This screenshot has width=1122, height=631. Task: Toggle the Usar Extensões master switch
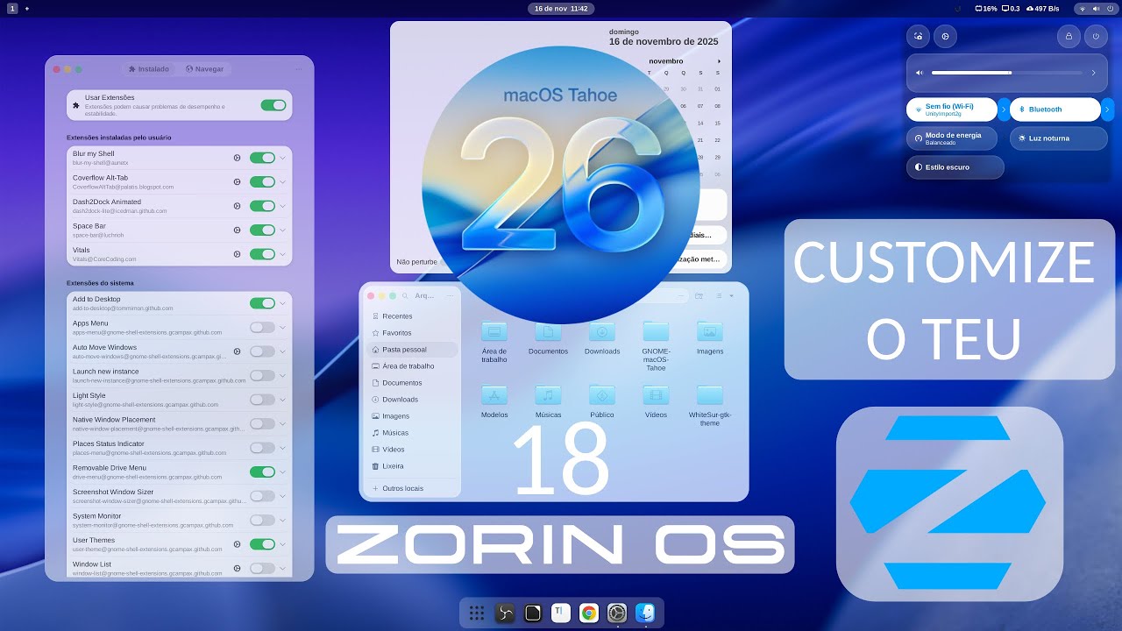click(273, 105)
